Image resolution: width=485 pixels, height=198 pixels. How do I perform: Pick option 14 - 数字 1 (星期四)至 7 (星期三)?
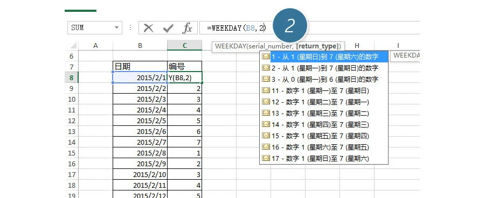click(324, 124)
